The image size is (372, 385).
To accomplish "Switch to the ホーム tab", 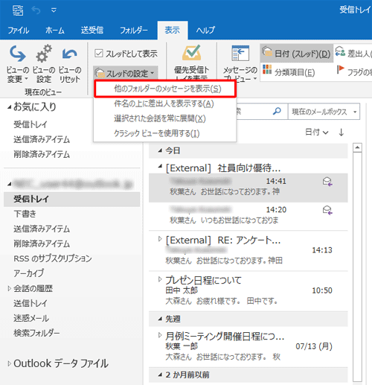I will [55, 31].
